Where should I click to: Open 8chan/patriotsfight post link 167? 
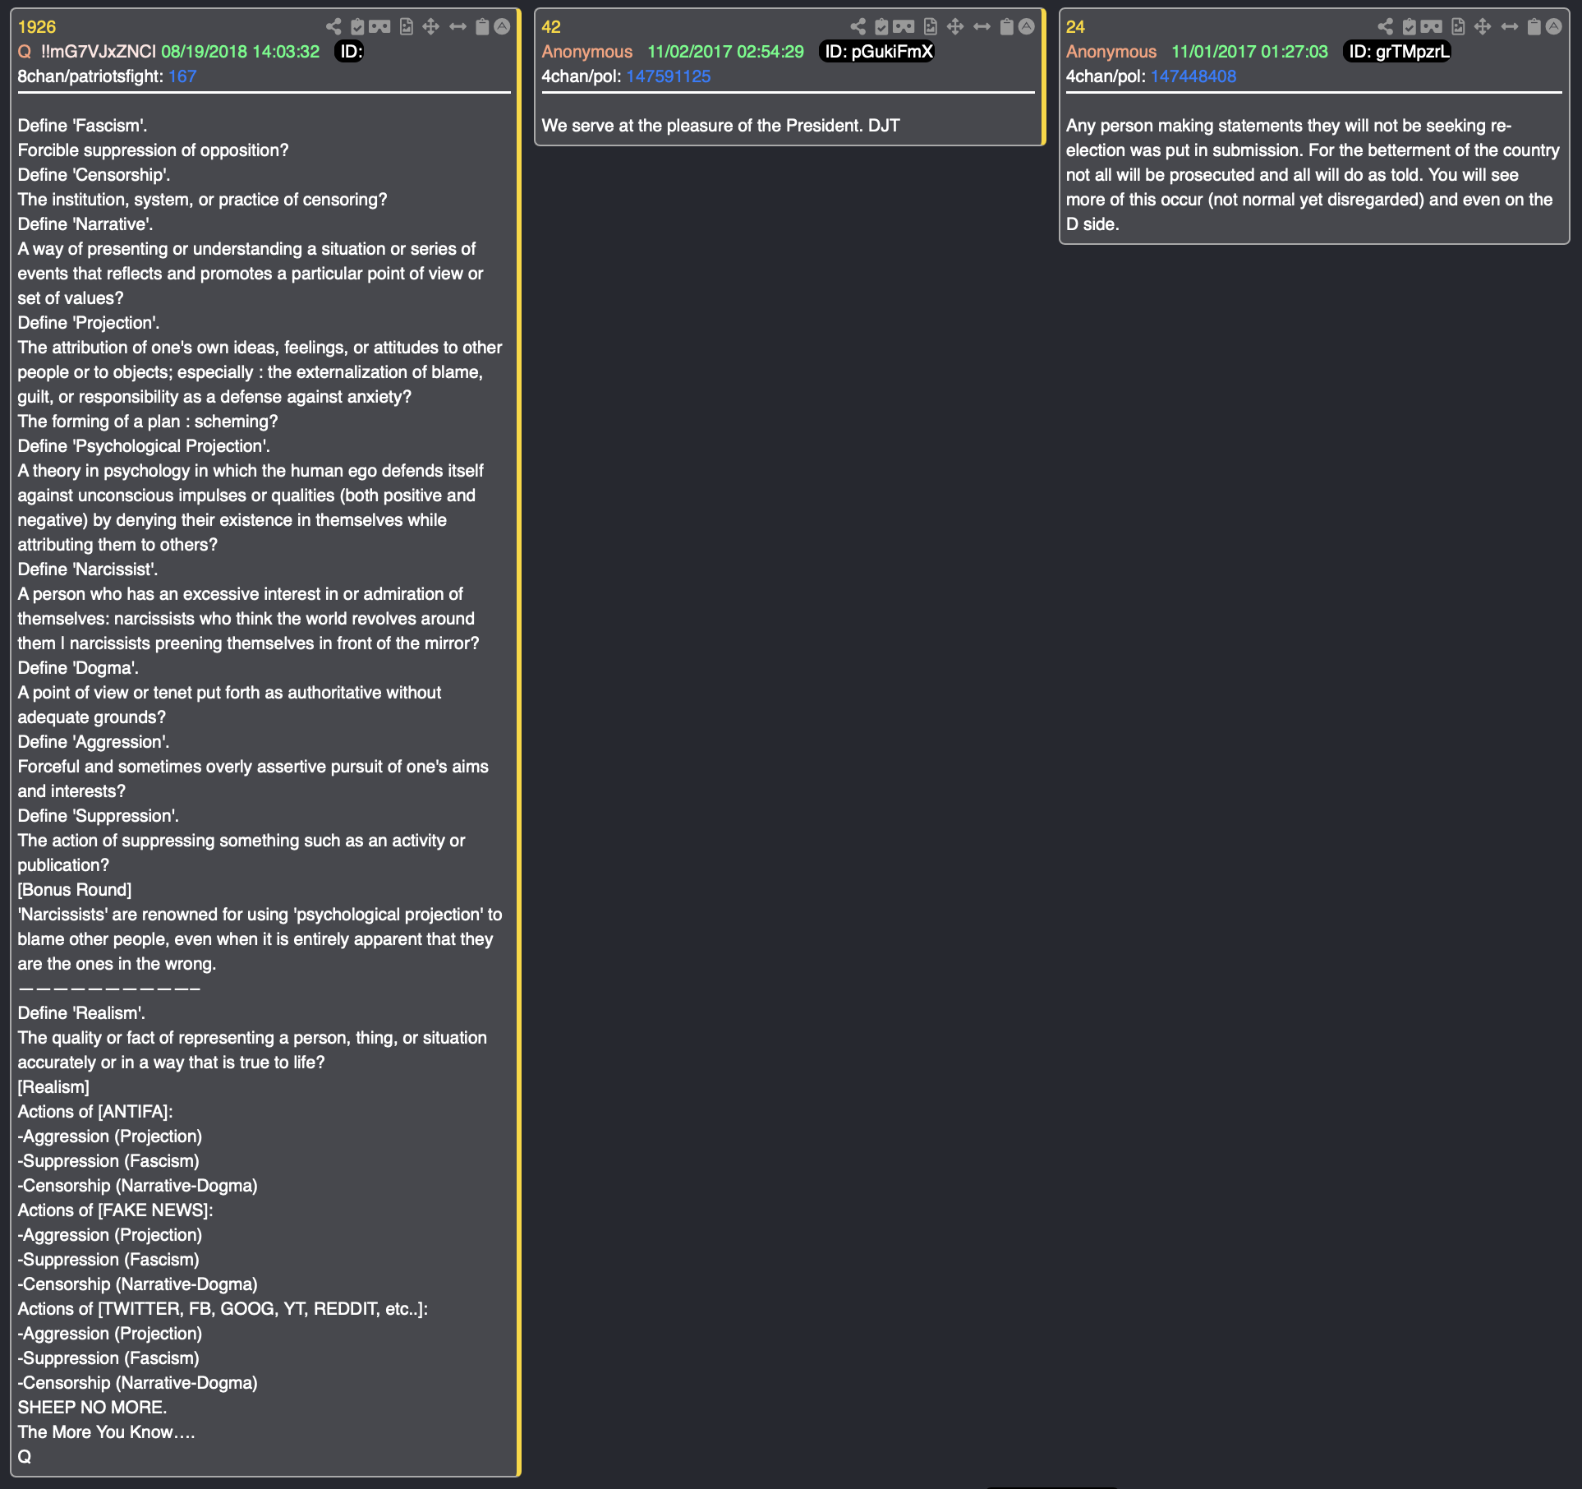(182, 76)
